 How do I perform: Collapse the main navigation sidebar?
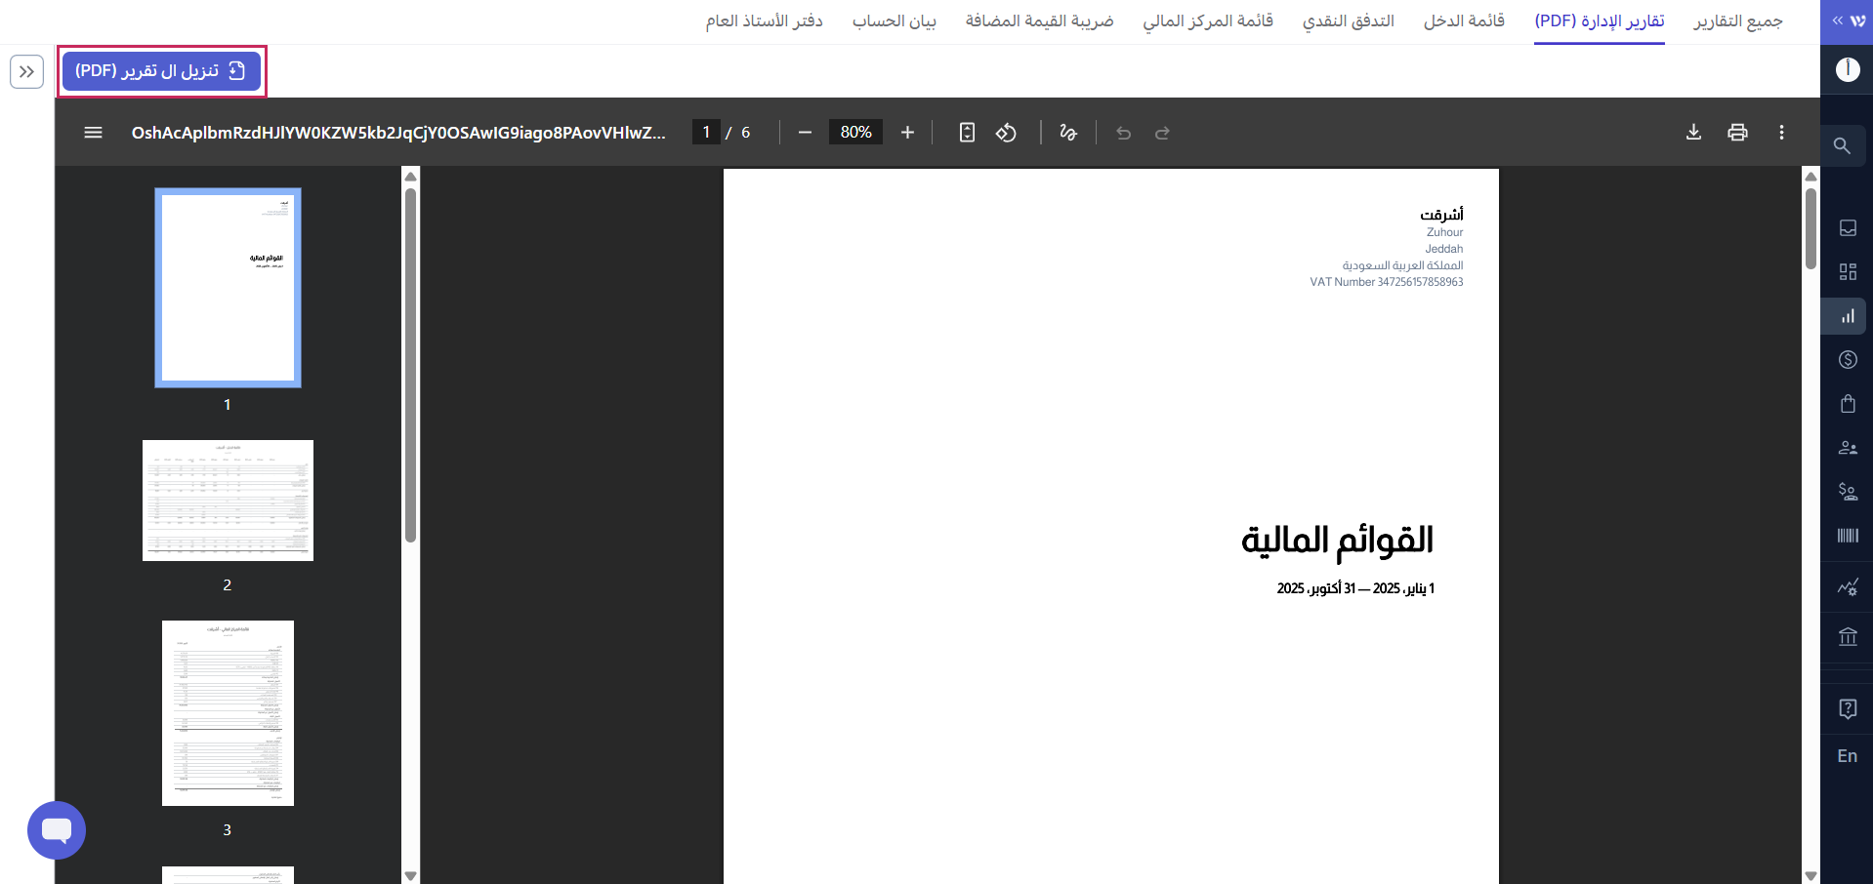click(x=1837, y=20)
